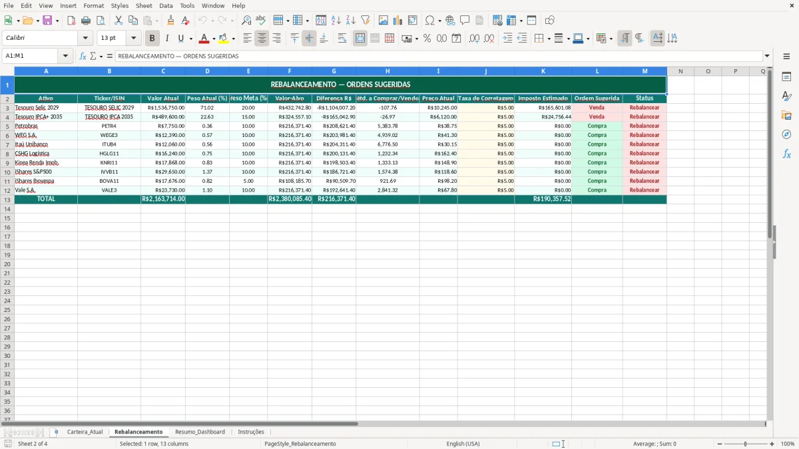Open the Name Box dropdown arrow
Viewport: 799px width, 449px height.
(x=66, y=56)
